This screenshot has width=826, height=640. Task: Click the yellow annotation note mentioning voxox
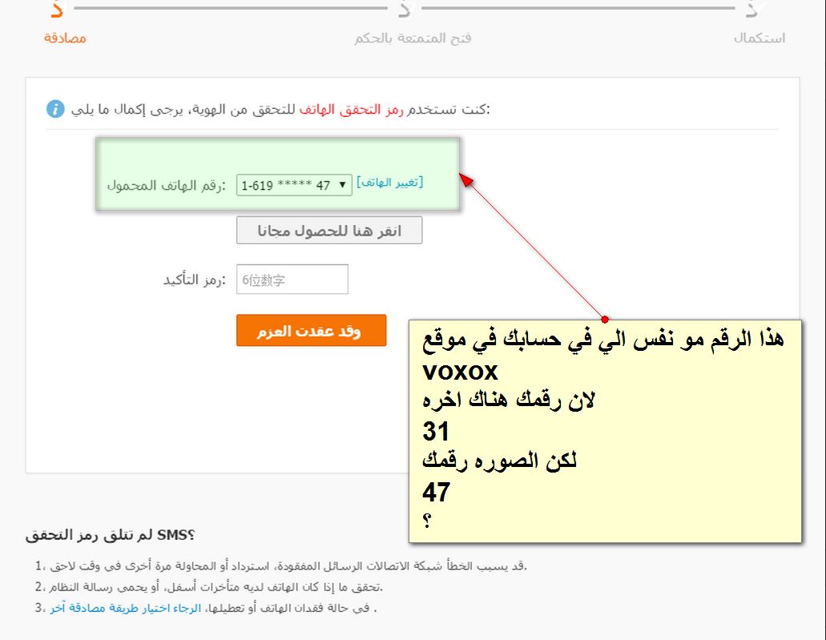[604, 430]
